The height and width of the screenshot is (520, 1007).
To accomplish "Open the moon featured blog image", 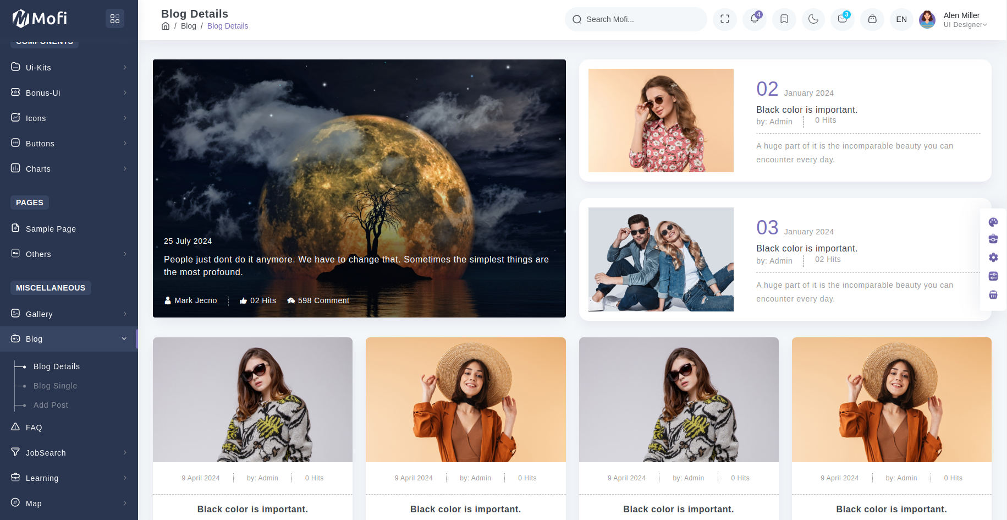I will coord(359,165).
